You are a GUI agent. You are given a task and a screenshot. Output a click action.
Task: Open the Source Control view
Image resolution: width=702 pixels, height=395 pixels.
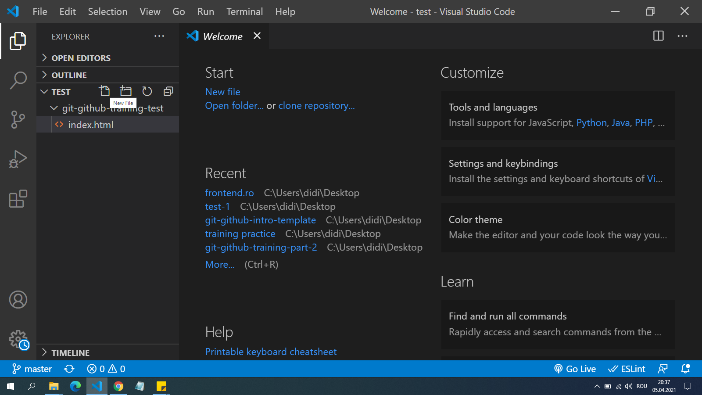click(18, 119)
